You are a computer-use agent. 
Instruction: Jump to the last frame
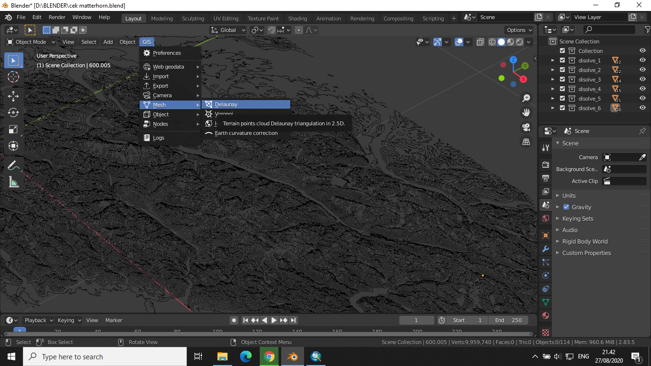[x=294, y=320]
